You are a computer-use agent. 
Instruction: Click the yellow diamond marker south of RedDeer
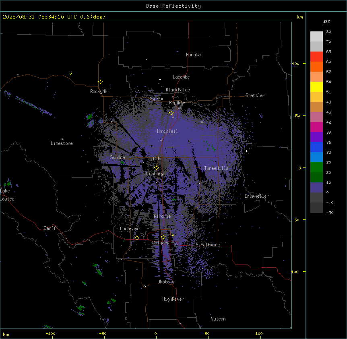tap(171, 113)
